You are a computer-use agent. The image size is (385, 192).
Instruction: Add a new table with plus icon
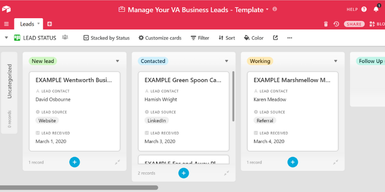50,24
